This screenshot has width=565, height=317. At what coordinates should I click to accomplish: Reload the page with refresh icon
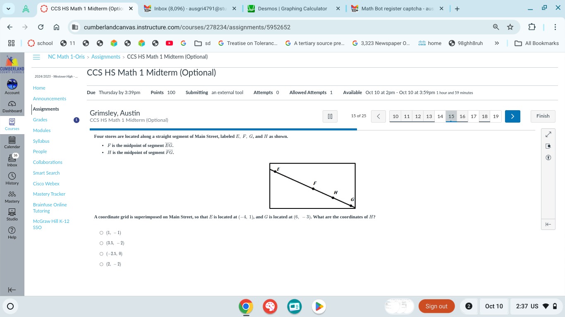coord(41,27)
